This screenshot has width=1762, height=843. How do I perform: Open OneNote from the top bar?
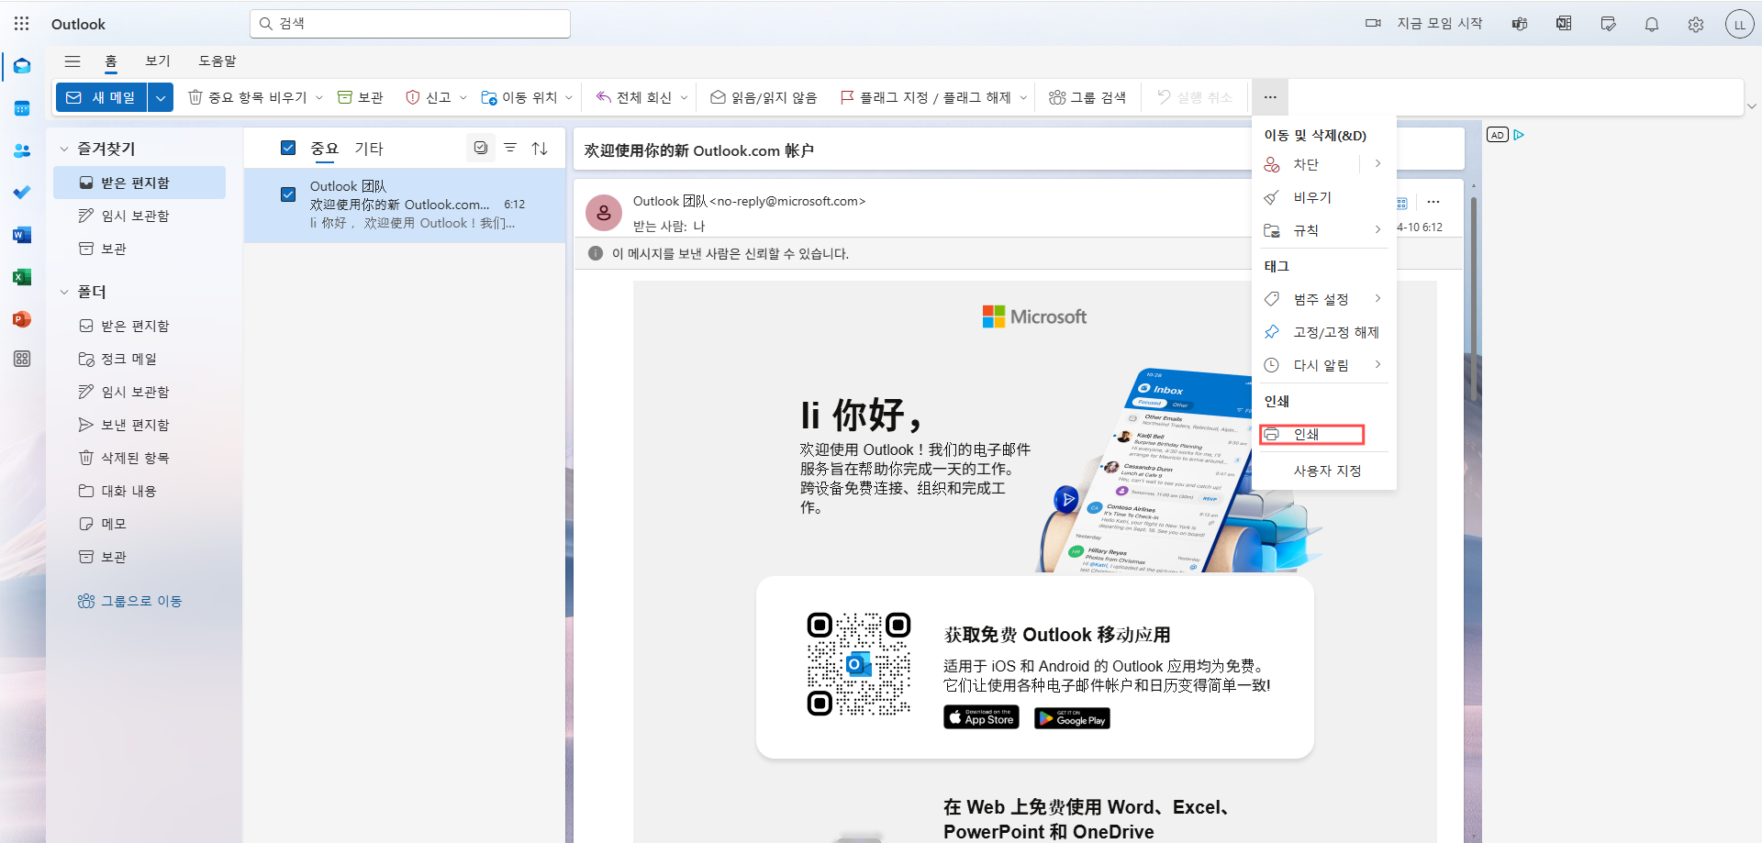1564,24
